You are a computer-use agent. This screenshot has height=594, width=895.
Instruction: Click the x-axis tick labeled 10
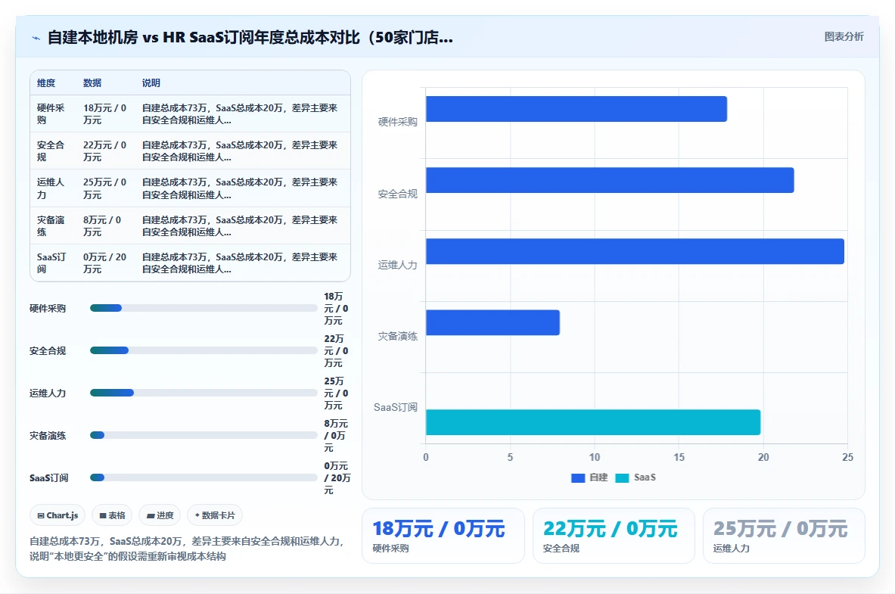click(595, 457)
